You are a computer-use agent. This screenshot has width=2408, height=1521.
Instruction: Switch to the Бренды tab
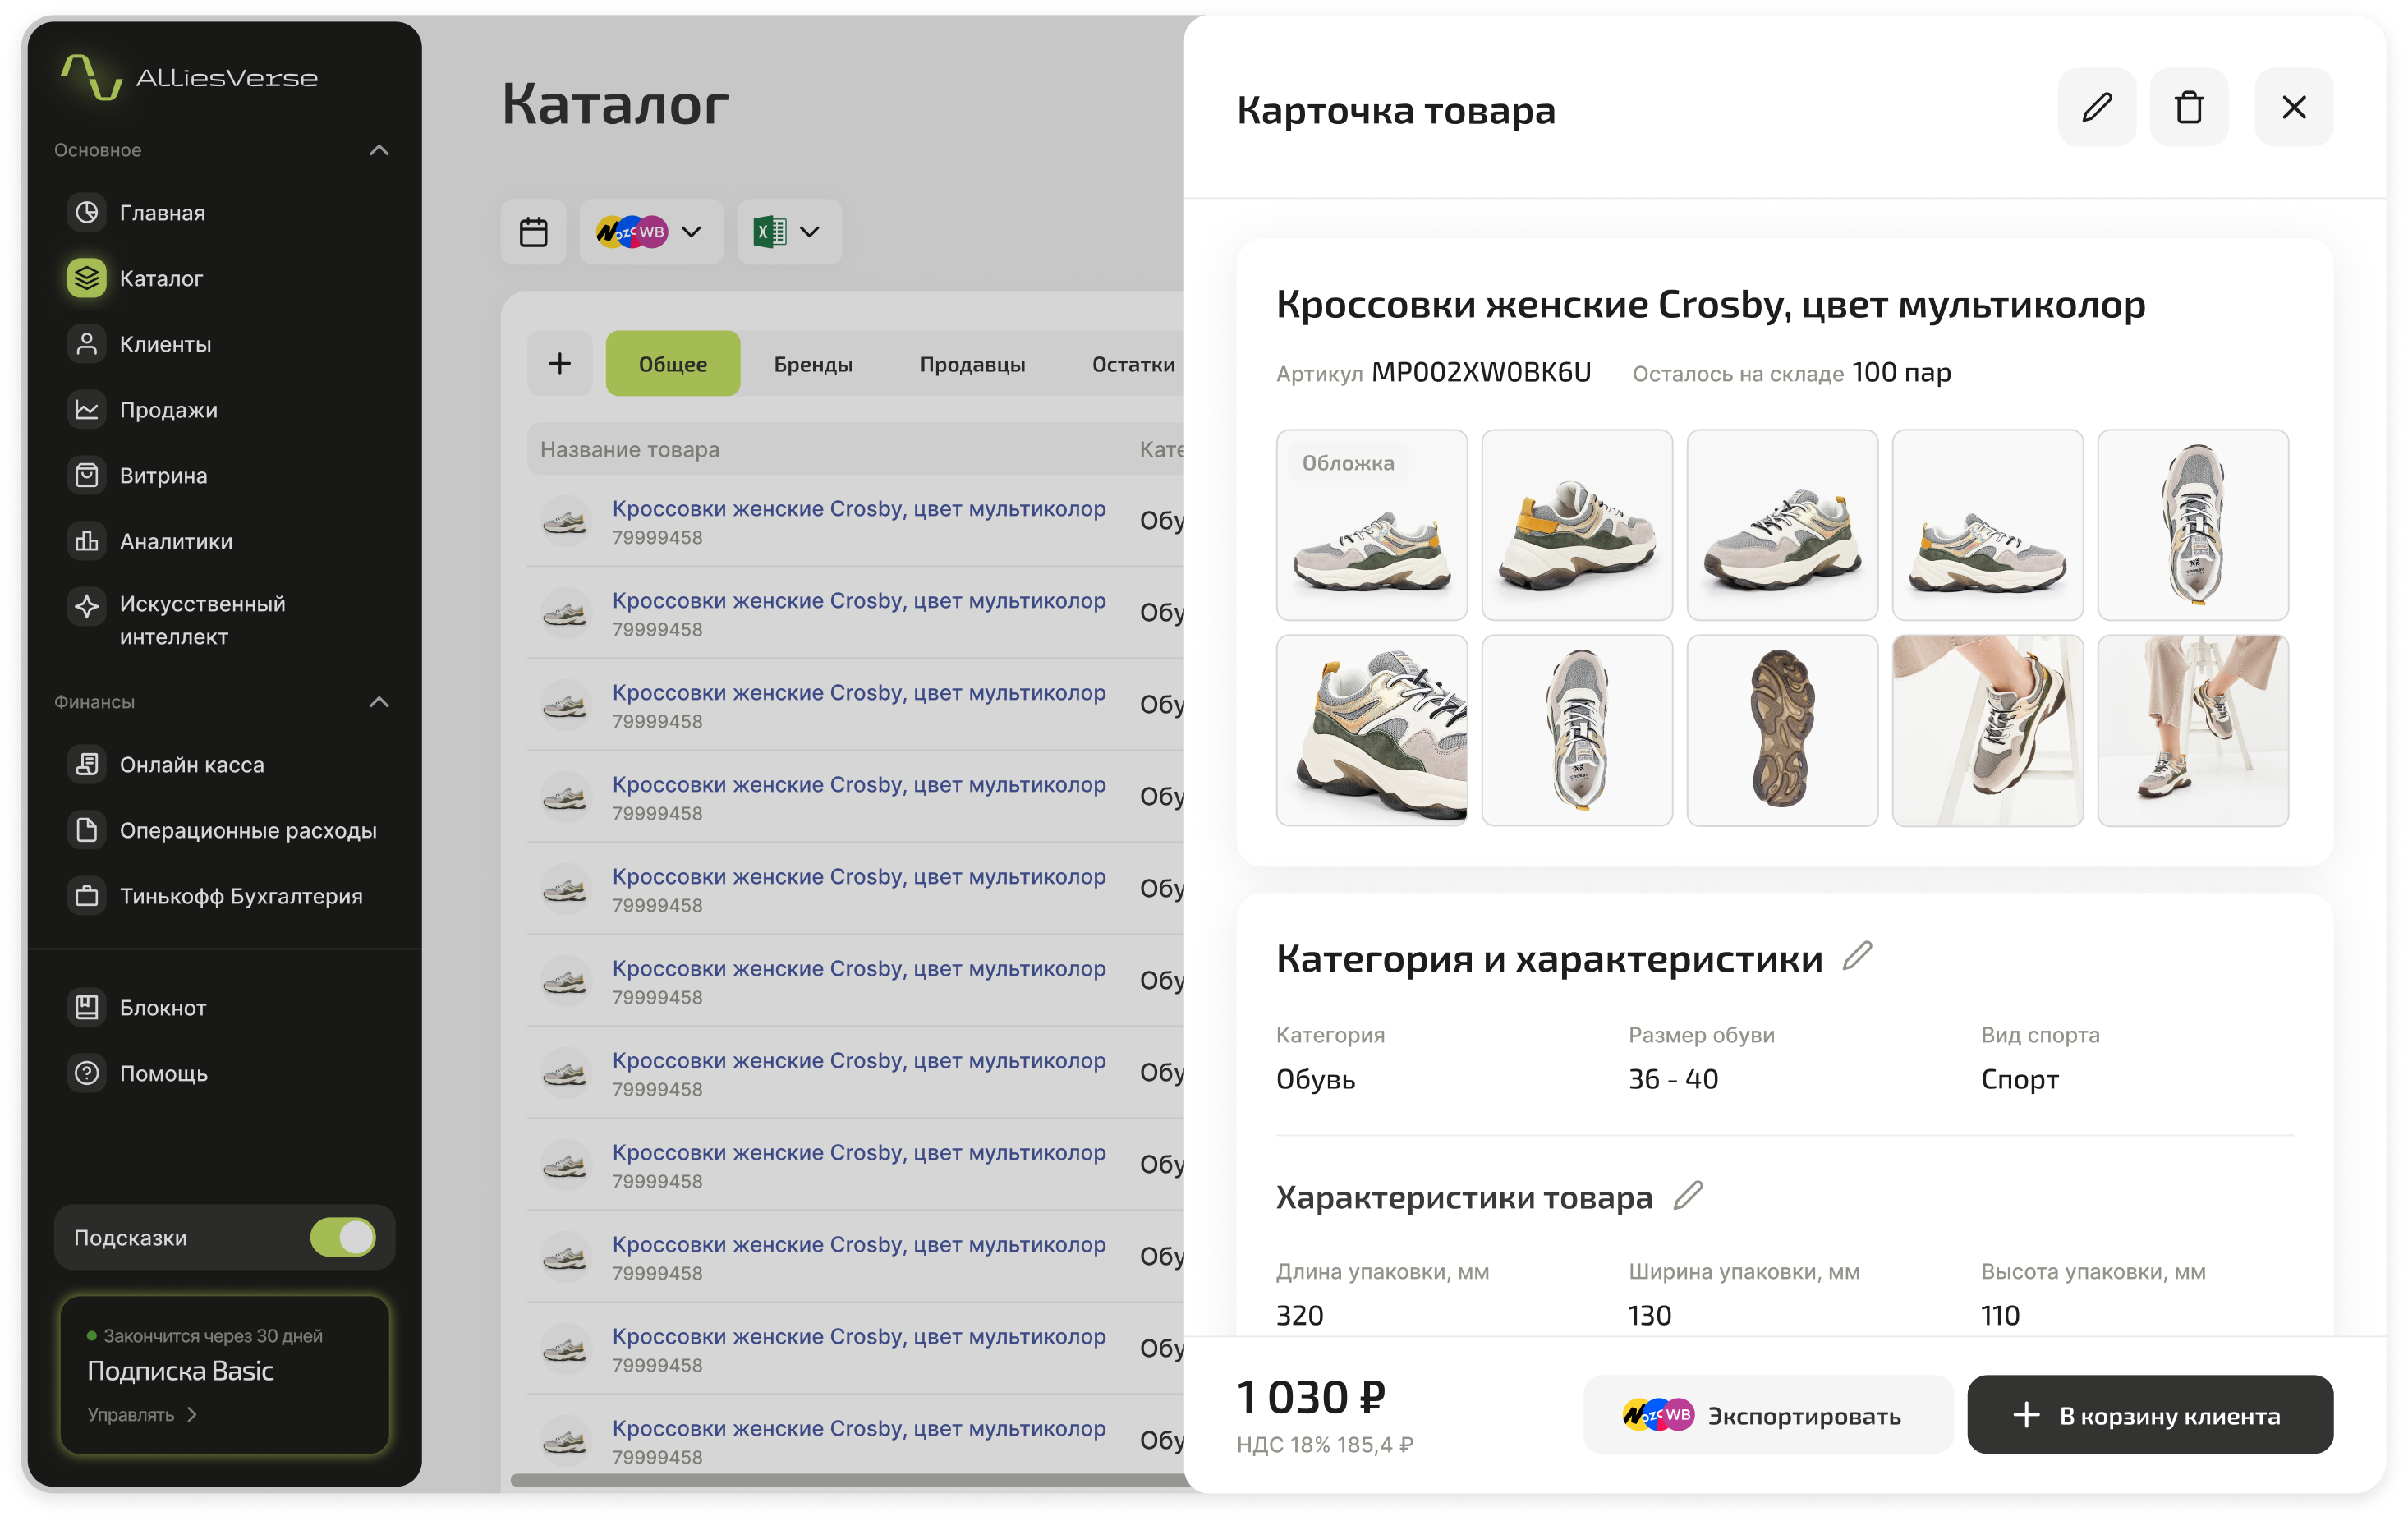click(813, 364)
